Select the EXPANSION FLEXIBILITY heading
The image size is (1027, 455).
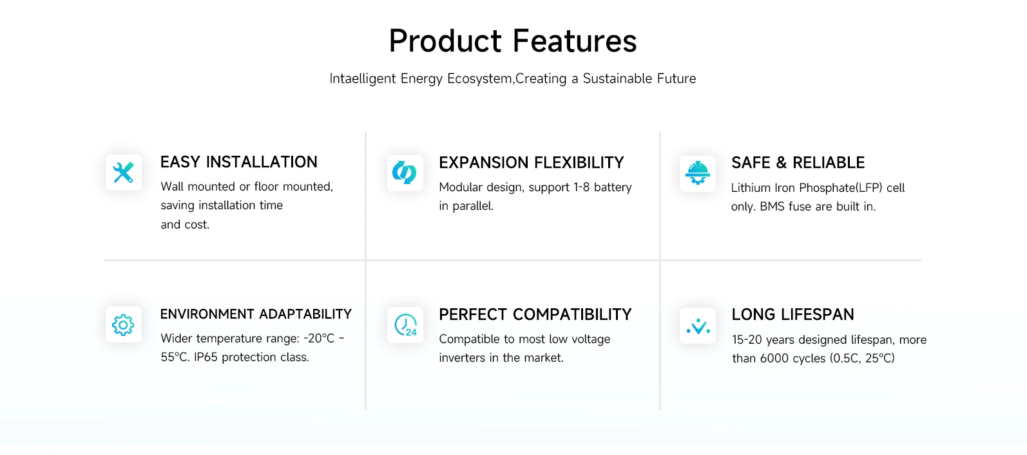pos(532,163)
